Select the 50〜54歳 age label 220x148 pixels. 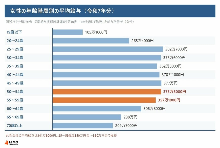[x=15, y=92]
